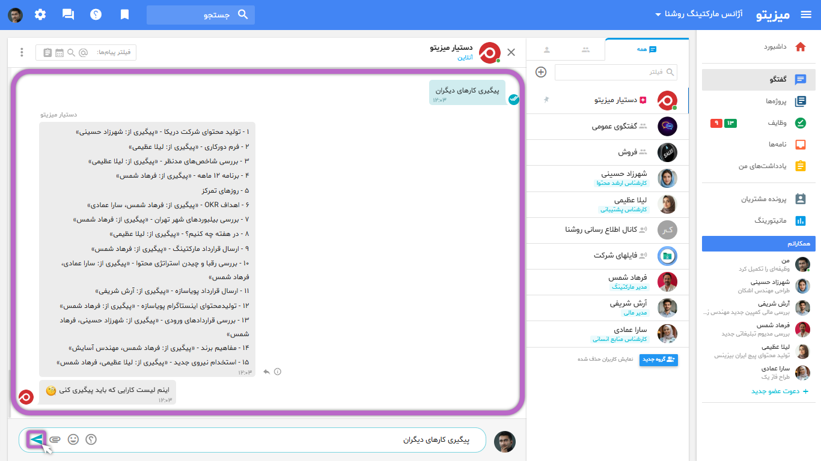
Task: Click the sent message bubble پیگیری کارهای دیگران
Action: 468,92
